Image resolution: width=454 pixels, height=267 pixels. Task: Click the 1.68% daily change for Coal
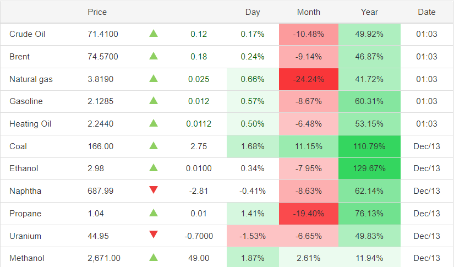[x=253, y=146]
